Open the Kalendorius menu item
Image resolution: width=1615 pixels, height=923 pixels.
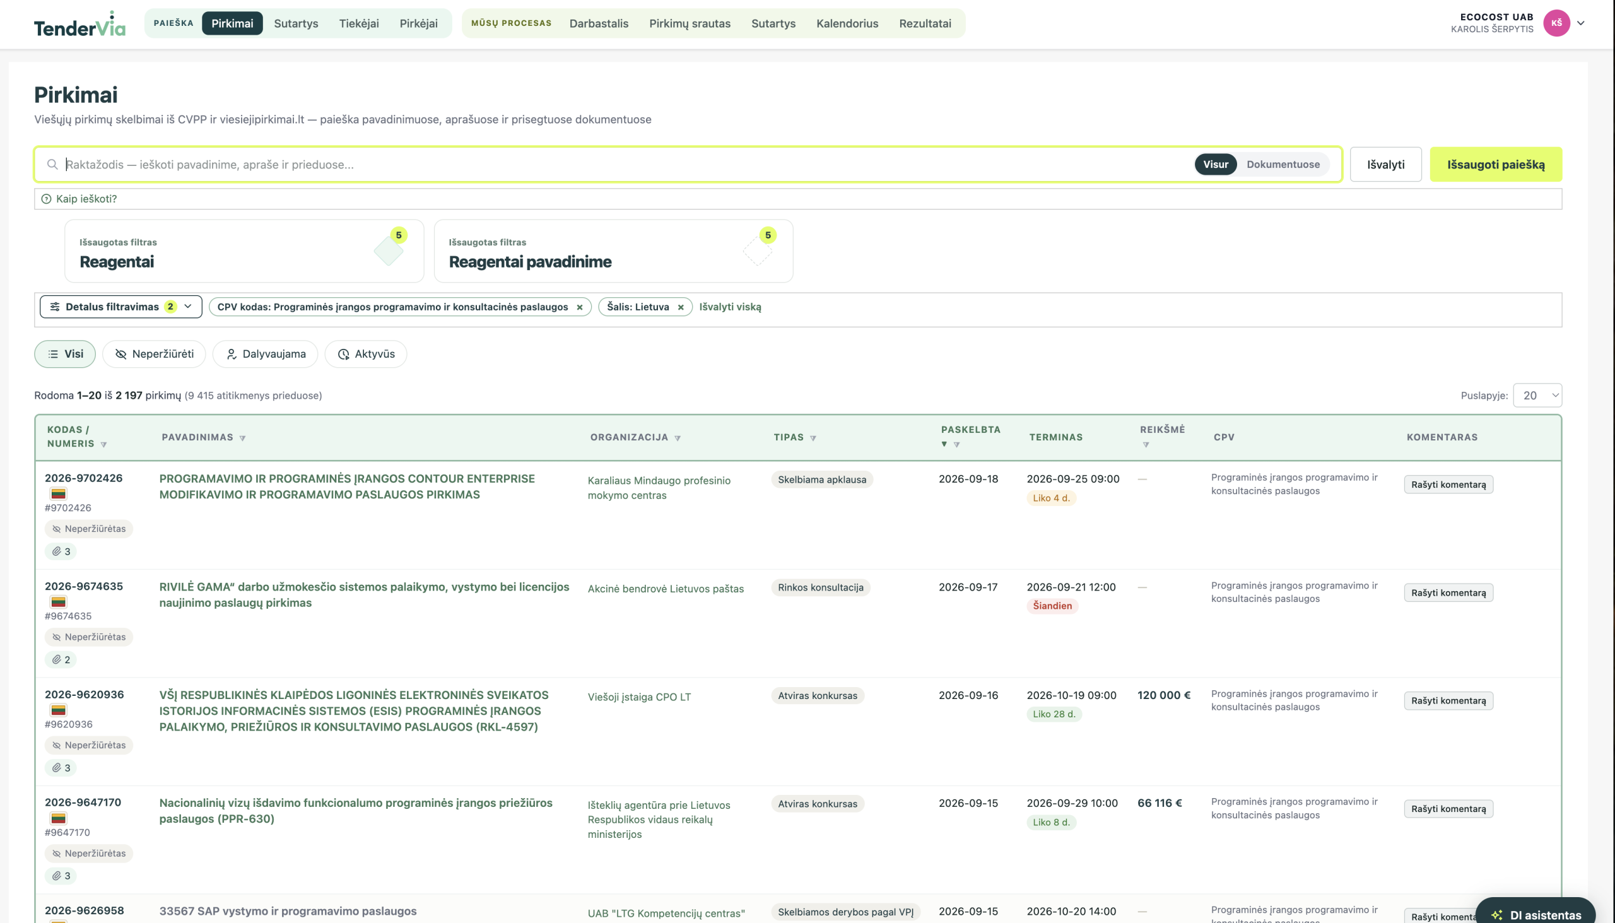[x=847, y=23]
